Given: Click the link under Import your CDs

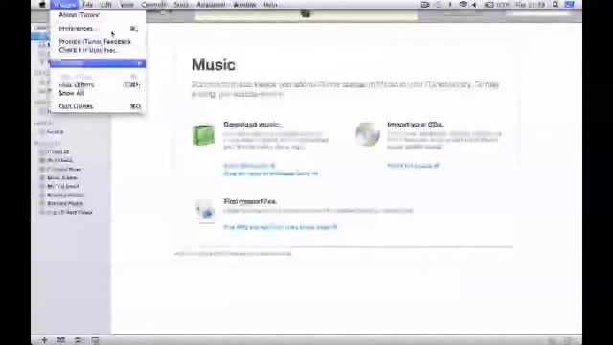Looking at the screenshot, I should pos(413,166).
